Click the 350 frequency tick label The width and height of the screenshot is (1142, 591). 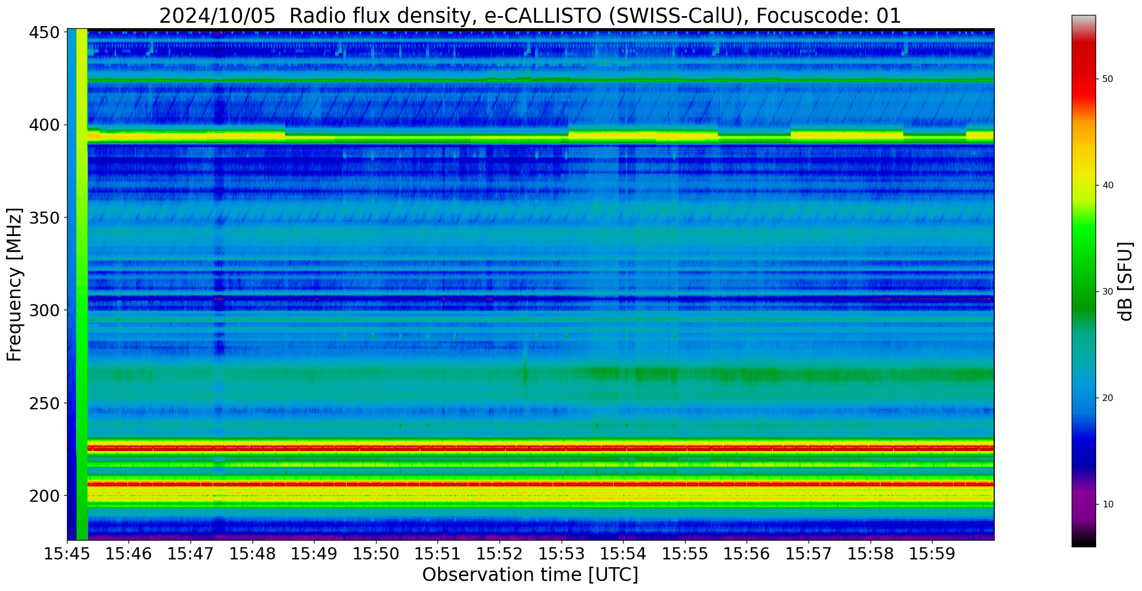44,218
